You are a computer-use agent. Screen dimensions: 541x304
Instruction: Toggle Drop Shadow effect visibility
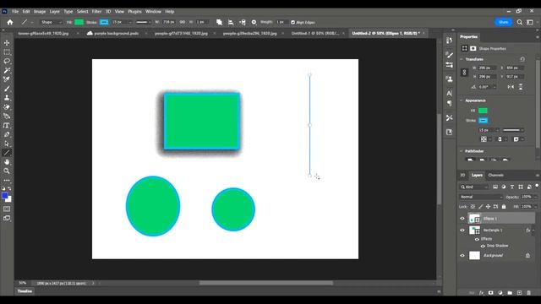pyautogui.click(x=483, y=246)
